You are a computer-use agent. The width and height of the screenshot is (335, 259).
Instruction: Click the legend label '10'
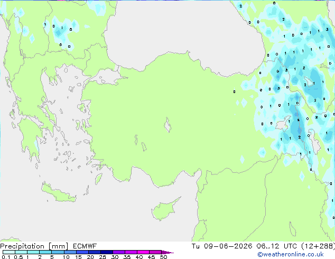[66, 257]
